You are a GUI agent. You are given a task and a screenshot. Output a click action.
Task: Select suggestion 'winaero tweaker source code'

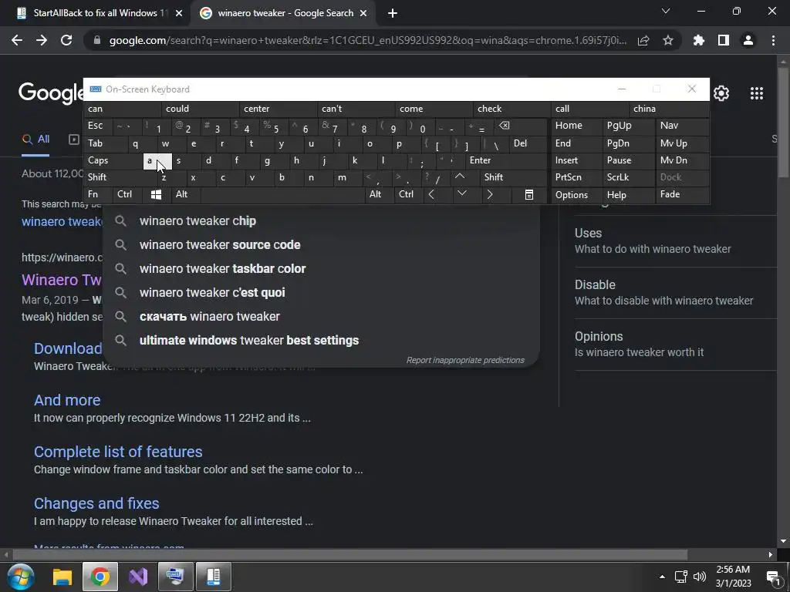click(x=322, y=244)
